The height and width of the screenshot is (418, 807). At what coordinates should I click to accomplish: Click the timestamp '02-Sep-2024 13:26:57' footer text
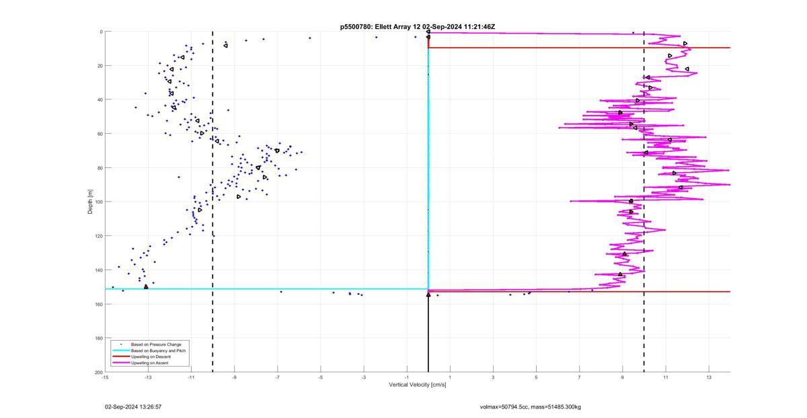coord(133,407)
